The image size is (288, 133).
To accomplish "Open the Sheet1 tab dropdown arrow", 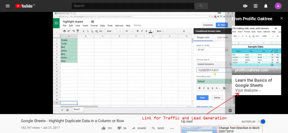I will 82,109.
